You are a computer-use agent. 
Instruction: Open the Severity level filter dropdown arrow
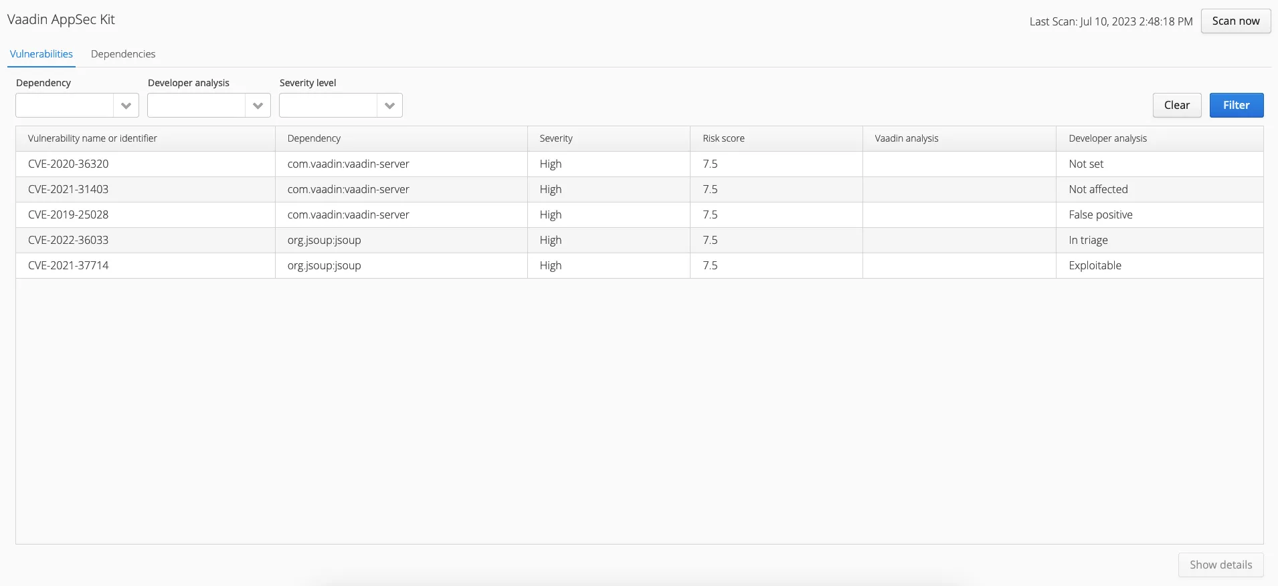[x=389, y=106]
